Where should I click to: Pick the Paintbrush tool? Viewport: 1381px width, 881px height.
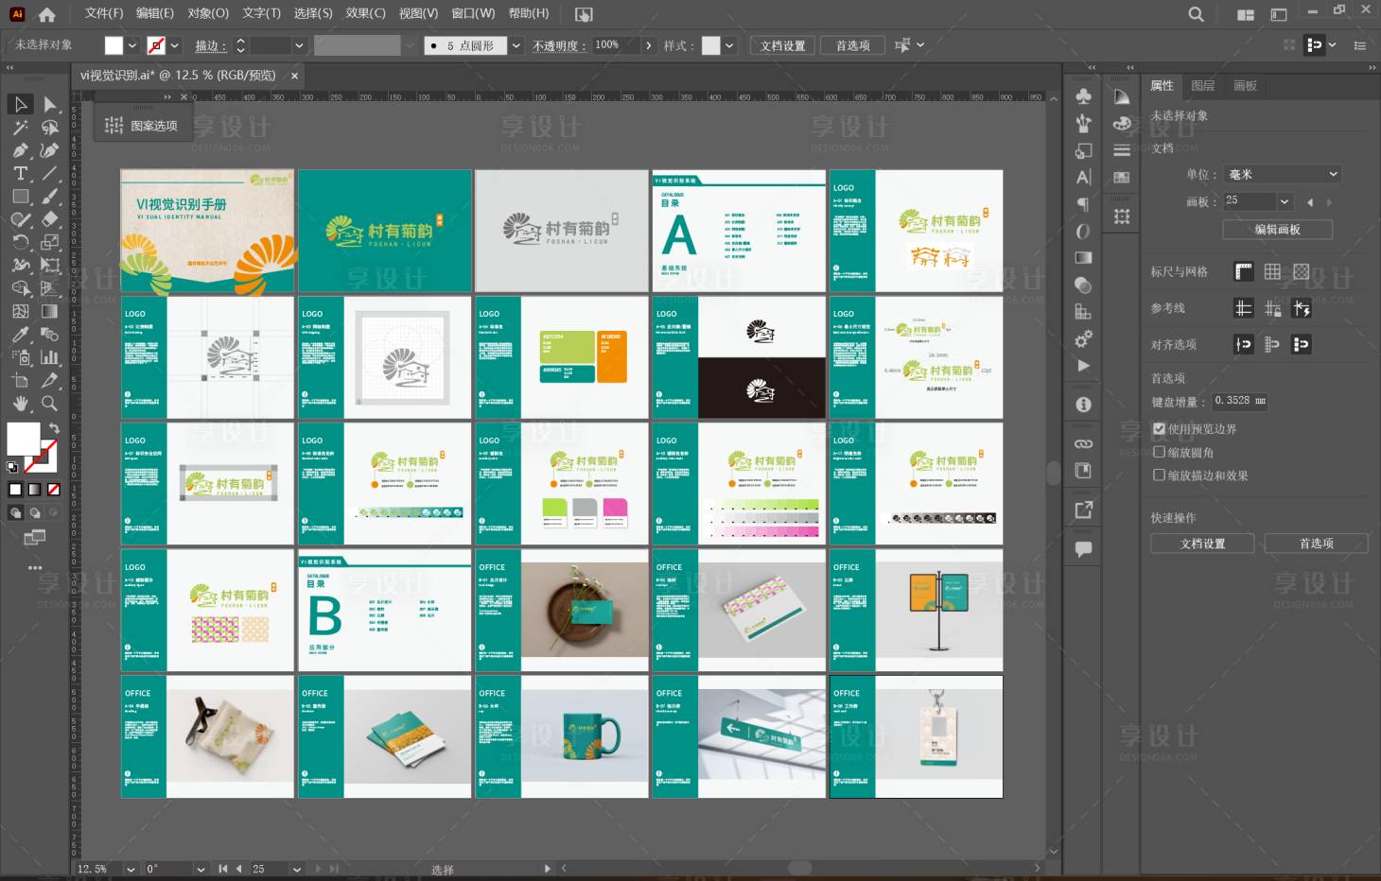50,197
